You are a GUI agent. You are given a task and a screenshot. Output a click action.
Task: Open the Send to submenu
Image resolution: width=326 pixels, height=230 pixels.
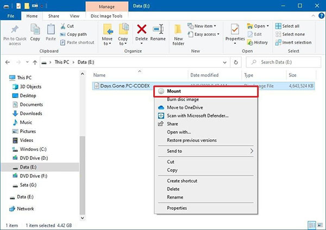click(x=205, y=151)
